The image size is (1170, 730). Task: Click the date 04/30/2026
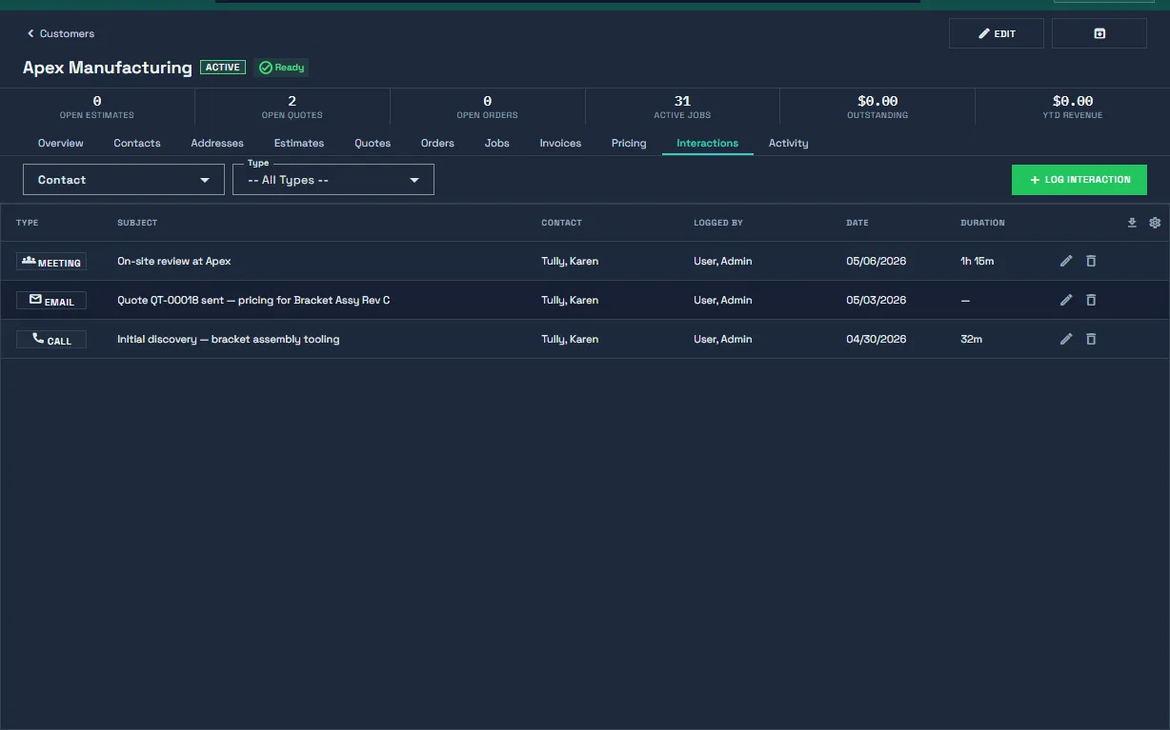point(877,339)
